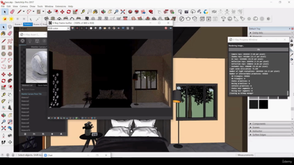Open Materials tab icon in V-Ray Asset Editor
The height and width of the screenshot is (165, 294).
click(x=23, y=41)
